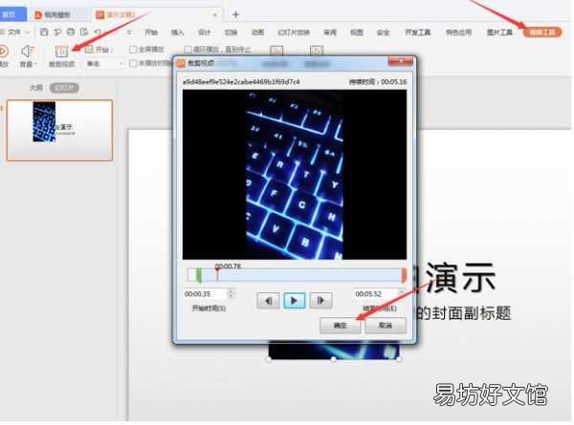Open the Review (审阅) ribbon tab
The height and width of the screenshot is (425, 574).
330,32
